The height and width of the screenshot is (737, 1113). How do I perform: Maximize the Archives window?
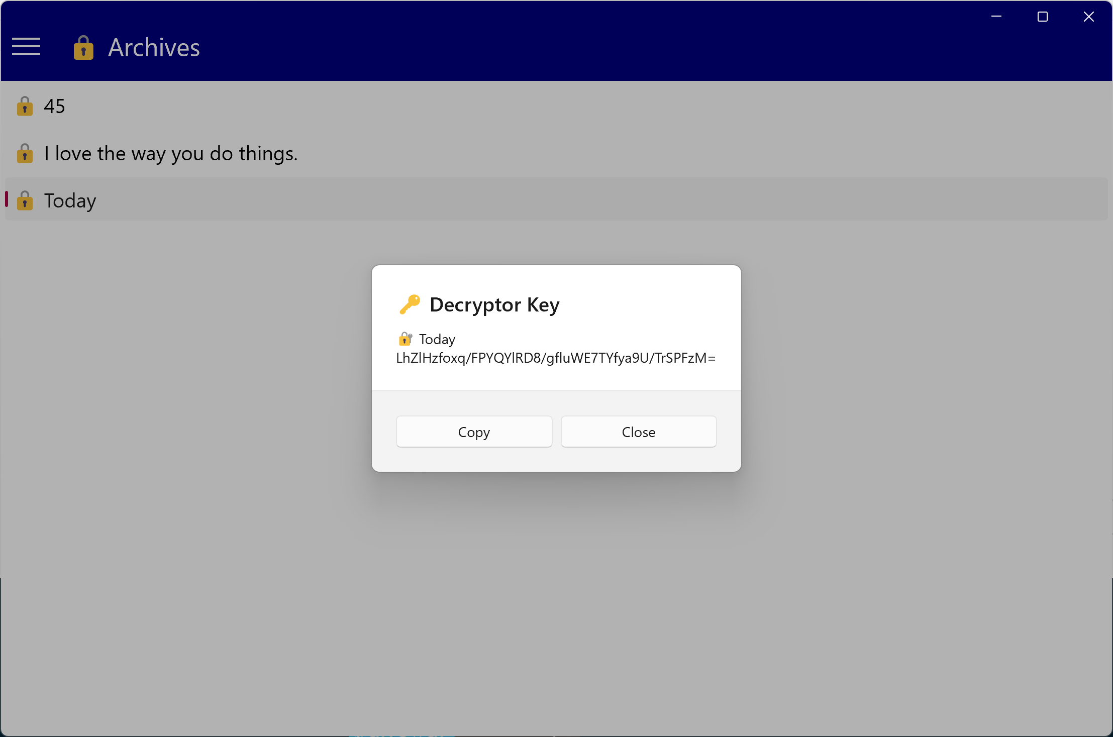[x=1043, y=17]
